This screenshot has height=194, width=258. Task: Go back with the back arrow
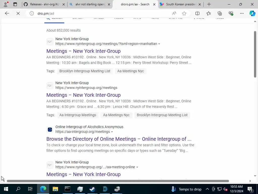coord(7,13)
